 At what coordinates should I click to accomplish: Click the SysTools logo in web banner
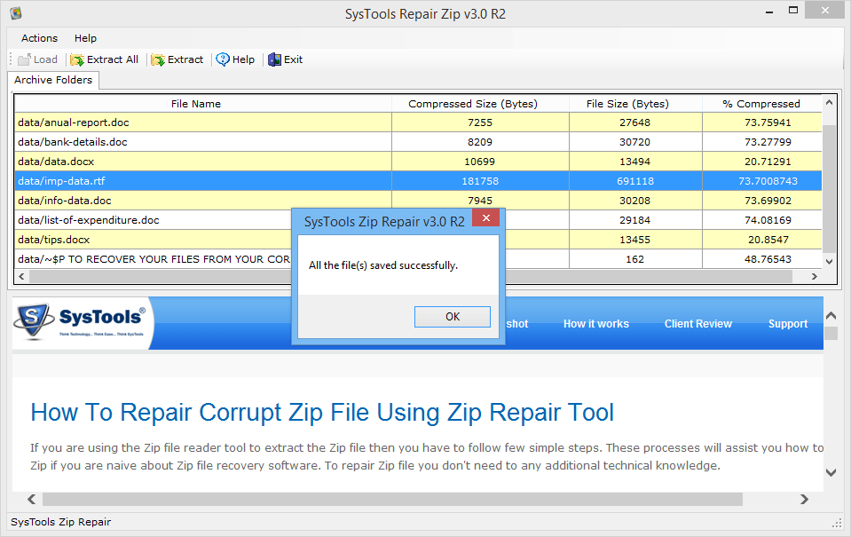click(82, 323)
